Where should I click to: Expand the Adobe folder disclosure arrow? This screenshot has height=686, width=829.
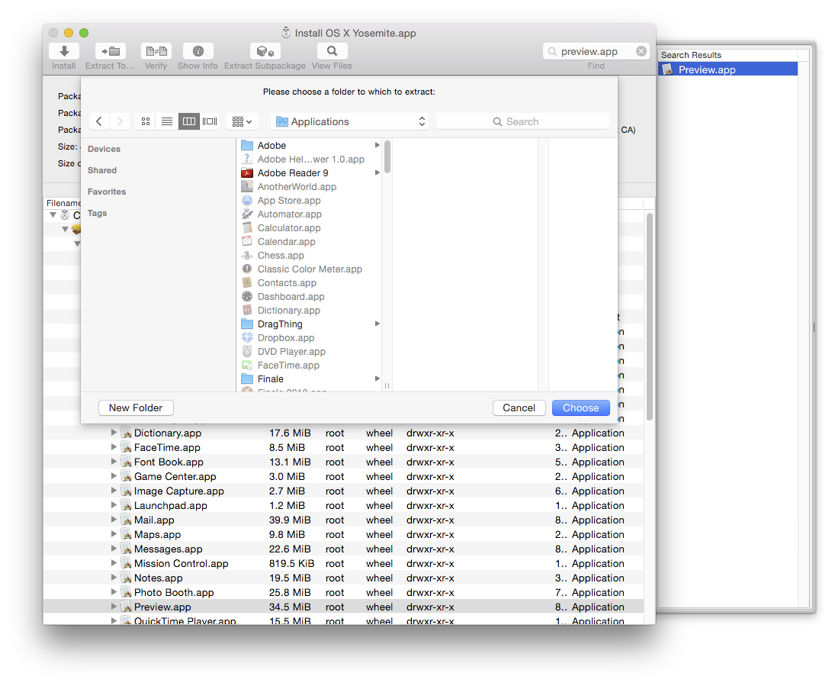[x=376, y=145]
